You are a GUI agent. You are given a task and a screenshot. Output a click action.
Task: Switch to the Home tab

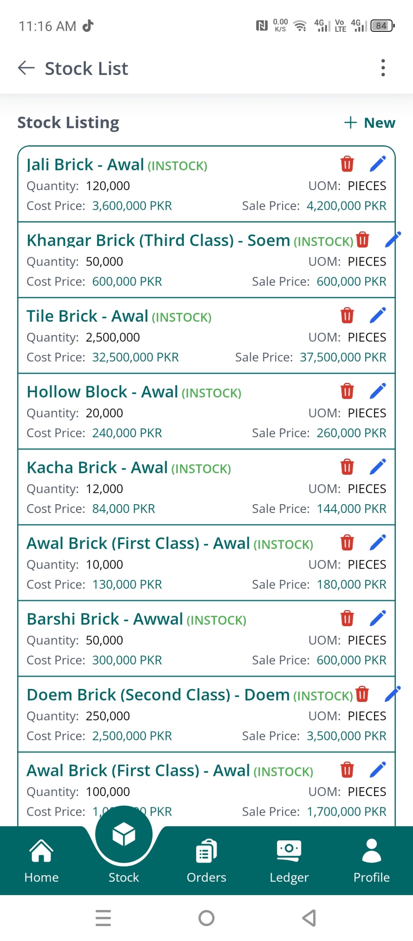point(41,861)
